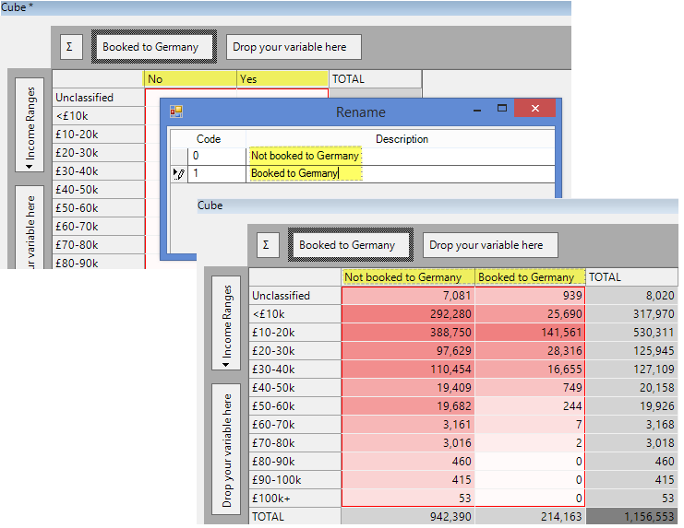The image size is (684, 528).
Task: Click the sigma button in the front Cube window
Action: point(268,245)
